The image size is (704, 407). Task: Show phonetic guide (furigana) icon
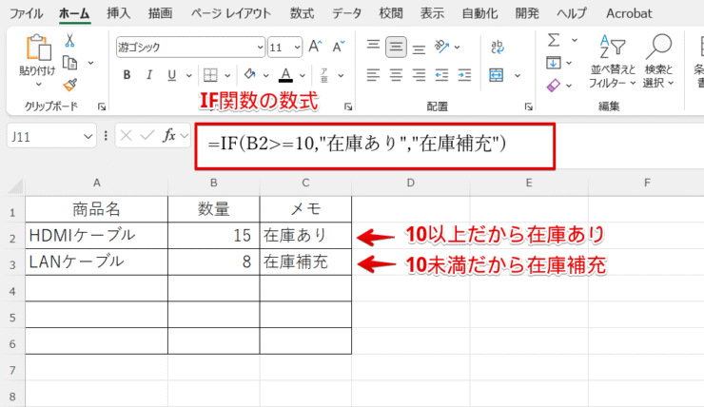coord(324,75)
